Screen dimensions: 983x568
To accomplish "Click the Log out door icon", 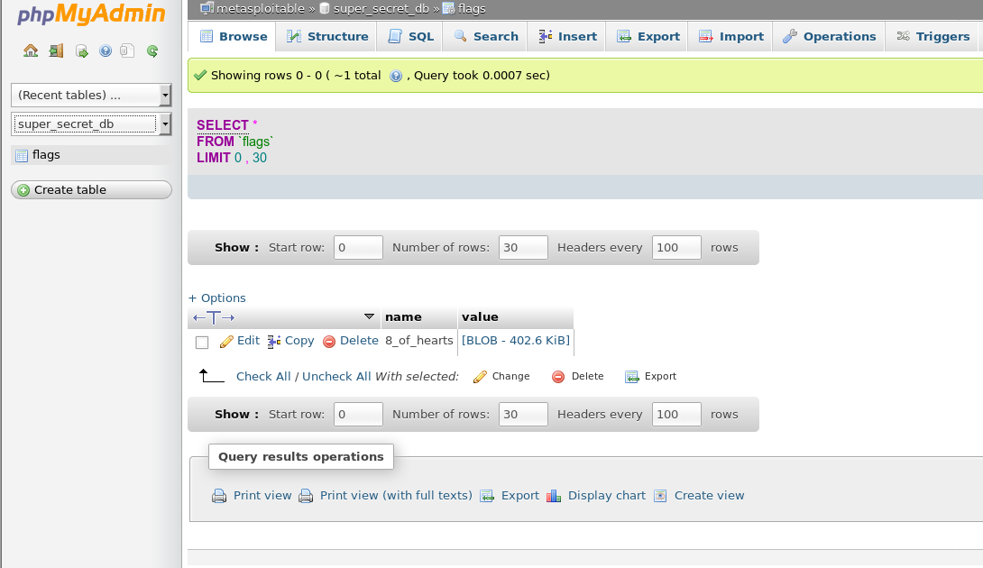I will [x=57, y=50].
